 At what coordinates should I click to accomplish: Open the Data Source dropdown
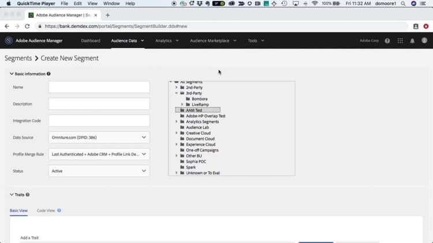coord(99,137)
